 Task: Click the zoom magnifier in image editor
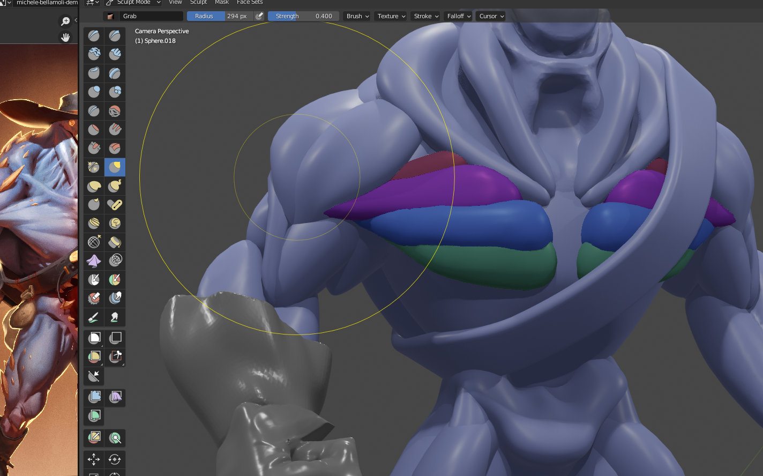[x=65, y=21]
